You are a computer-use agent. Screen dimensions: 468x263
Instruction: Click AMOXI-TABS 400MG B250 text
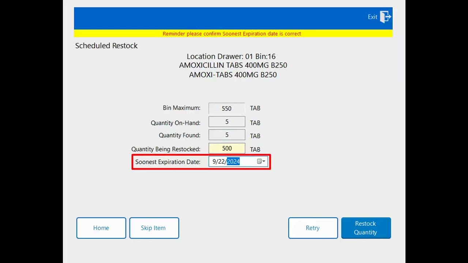click(233, 75)
